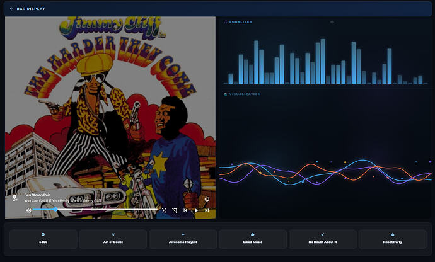Click the equalizer bars display
Image resolution: width=435 pixels, height=262 pixels.
pyautogui.click(x=325, y=61)
